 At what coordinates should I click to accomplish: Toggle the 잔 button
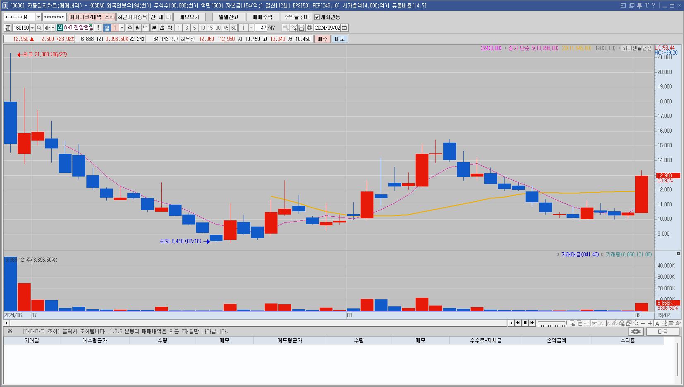153,17
